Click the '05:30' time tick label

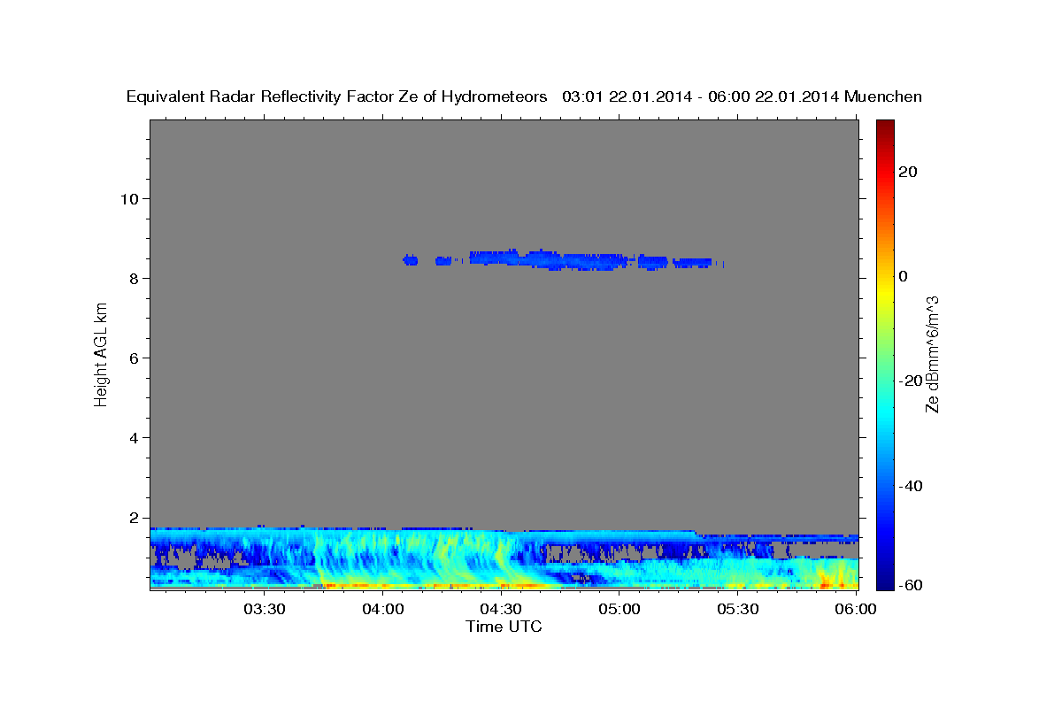click(x=738, y=609)
